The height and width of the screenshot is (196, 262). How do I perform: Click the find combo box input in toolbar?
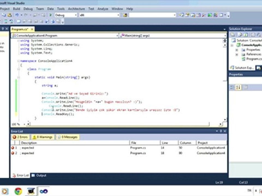pos(151,15)
